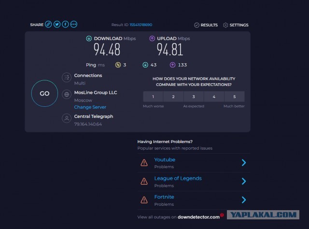
Task: Click the warning icon beside Fortnite
Action: pos(144,200)
